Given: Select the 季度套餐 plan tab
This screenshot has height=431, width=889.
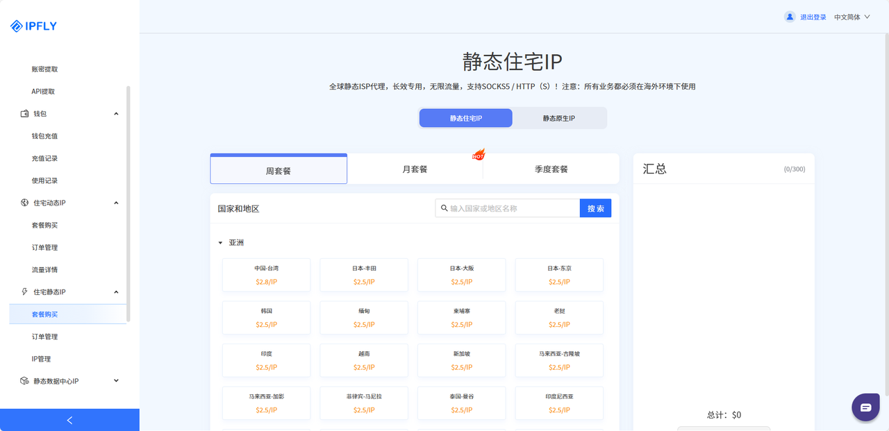Looking at the screenshot, I should point(551,169).
